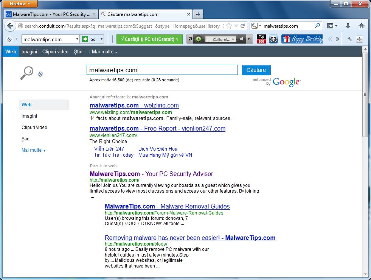The width and height of the screenshot is (371, 280).
Task: Click the scrollbar down arrow
Action: point(365,274)
